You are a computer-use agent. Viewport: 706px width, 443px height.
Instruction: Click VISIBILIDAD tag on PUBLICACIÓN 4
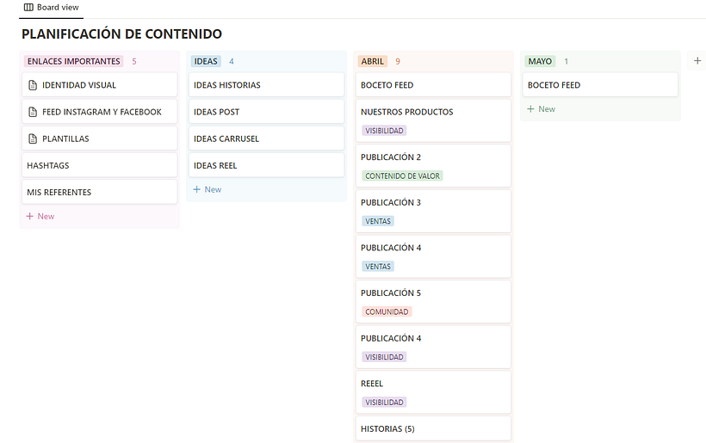384,357
